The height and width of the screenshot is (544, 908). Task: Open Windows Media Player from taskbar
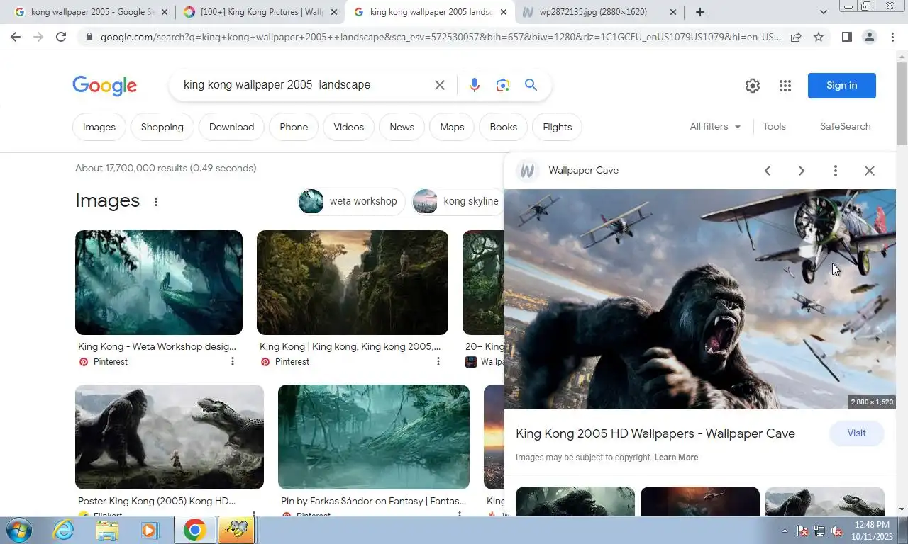[x=150, y=530]
